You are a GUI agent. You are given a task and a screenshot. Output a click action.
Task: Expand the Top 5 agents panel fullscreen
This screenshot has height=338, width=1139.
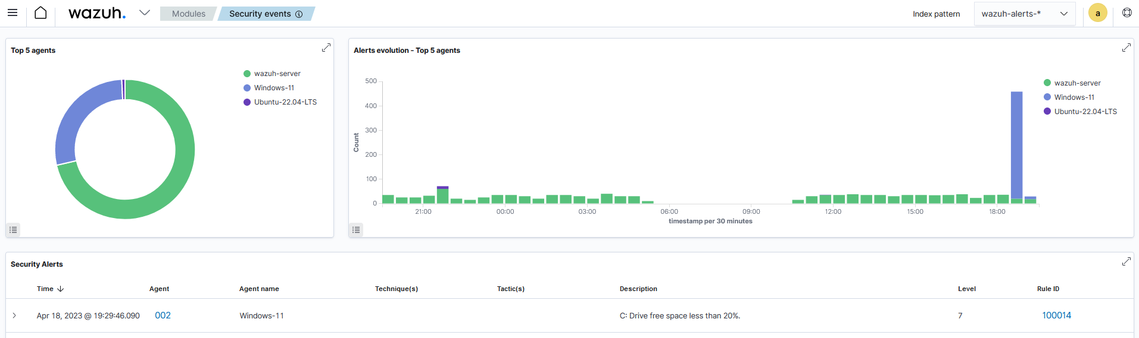pos(326,48)
